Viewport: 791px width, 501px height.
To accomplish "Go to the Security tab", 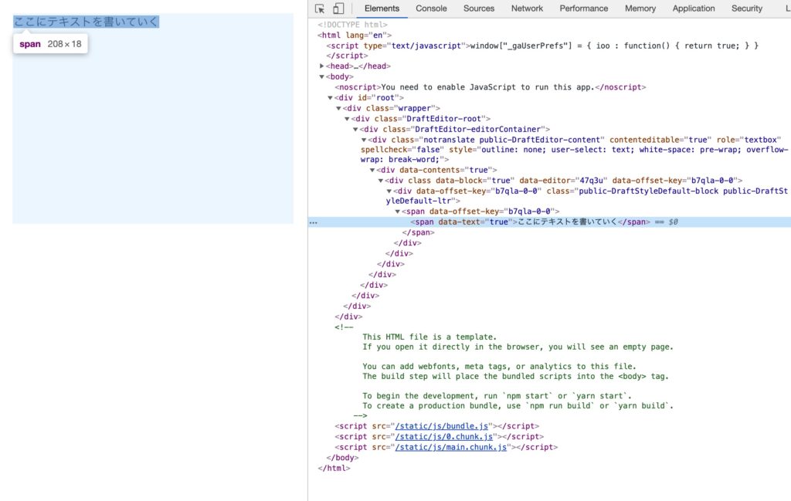I will click(747, 8).
